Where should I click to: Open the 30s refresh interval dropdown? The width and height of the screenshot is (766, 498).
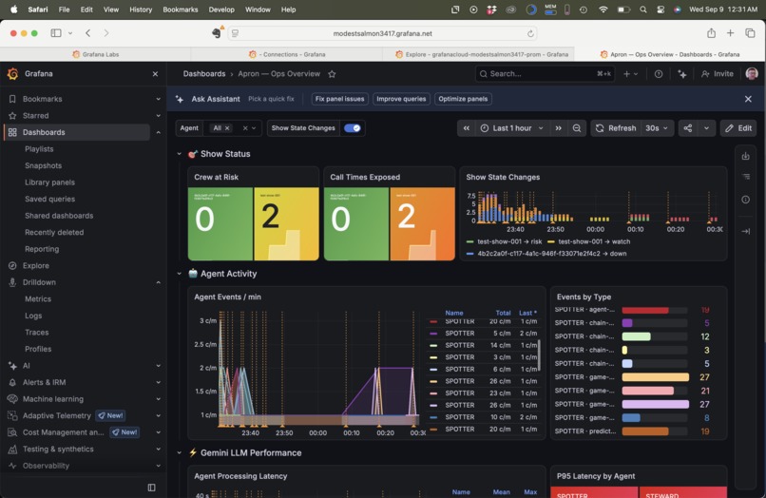pyautogui.click(x=656, y=128)
